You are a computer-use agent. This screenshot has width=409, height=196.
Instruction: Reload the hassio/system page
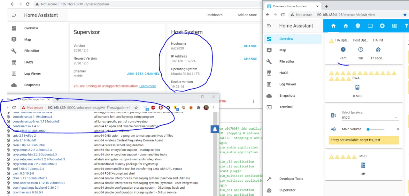coord(28,4)
